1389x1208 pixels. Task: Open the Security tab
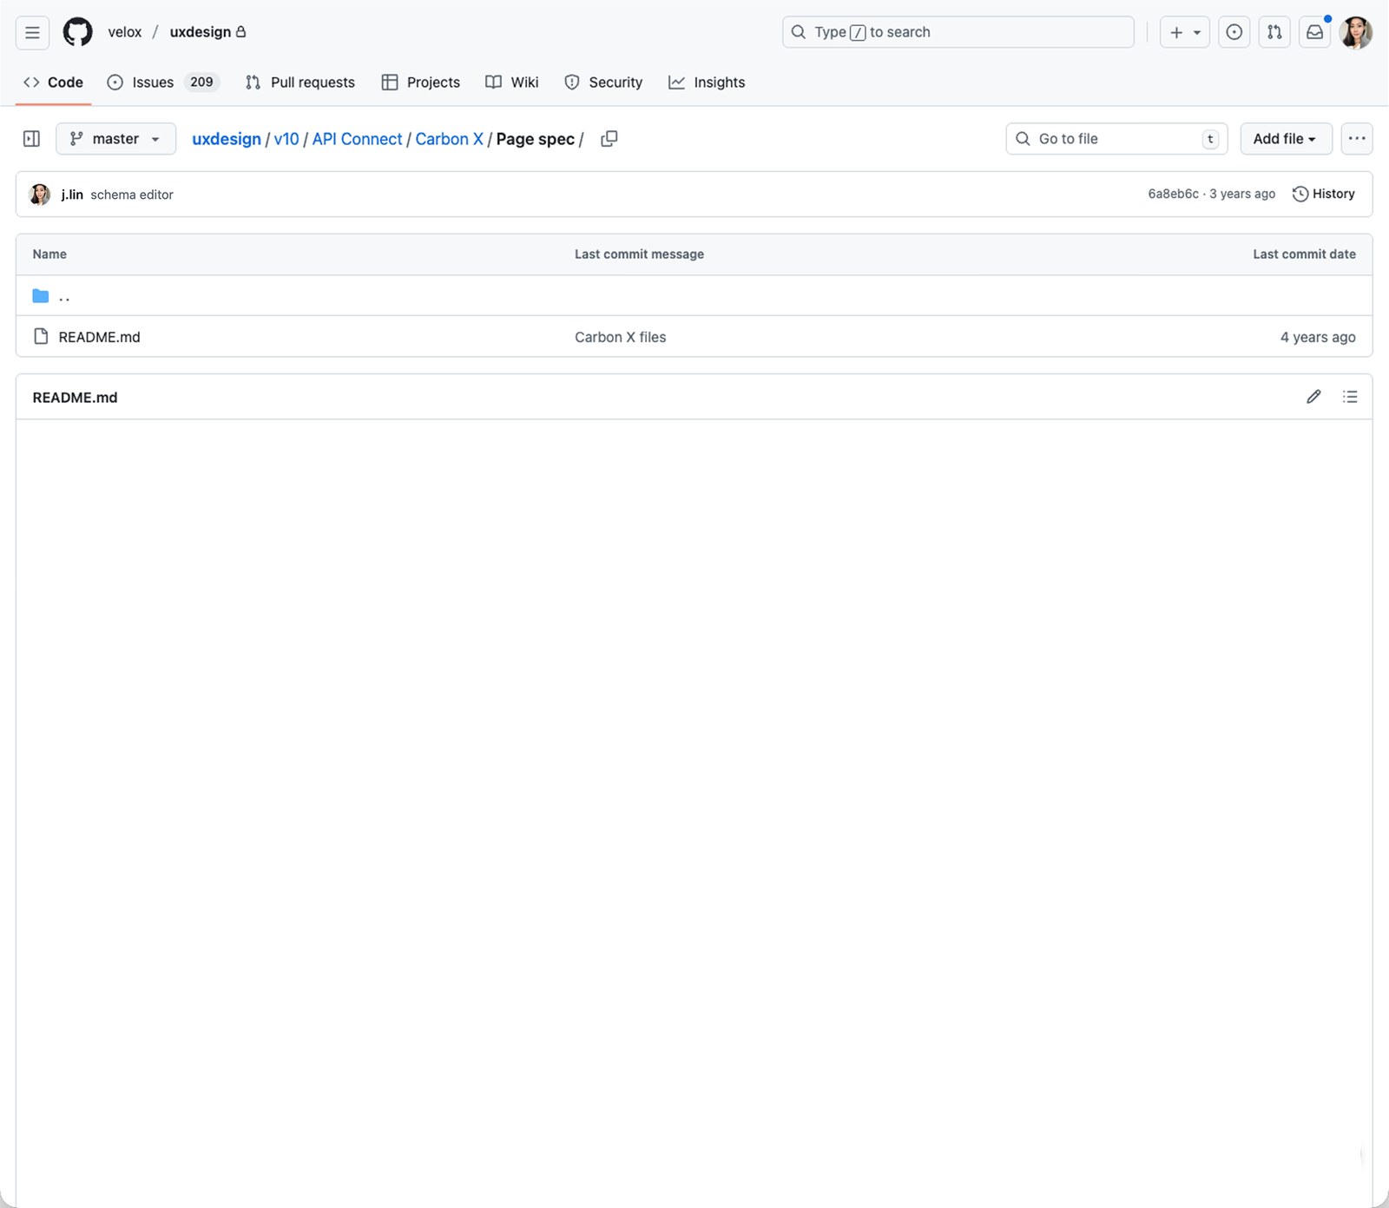point(603,83)
